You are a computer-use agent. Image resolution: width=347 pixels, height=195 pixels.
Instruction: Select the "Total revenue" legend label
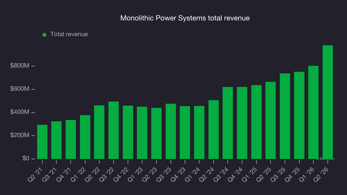[69, 34]
